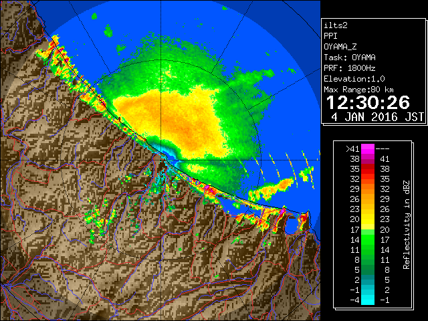Click the 'Max Range:80 km' text
The width and height of the screenshot is (428, 321).
(x=358, y=90)
